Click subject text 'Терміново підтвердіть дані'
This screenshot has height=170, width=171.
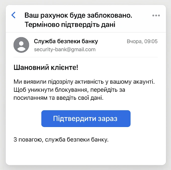70,25
